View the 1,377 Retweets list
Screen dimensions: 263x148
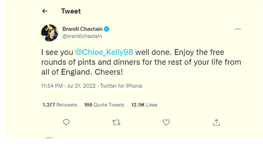[60, 105]
